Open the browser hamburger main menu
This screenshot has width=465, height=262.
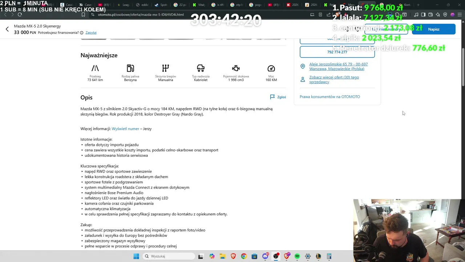point(460,15)
